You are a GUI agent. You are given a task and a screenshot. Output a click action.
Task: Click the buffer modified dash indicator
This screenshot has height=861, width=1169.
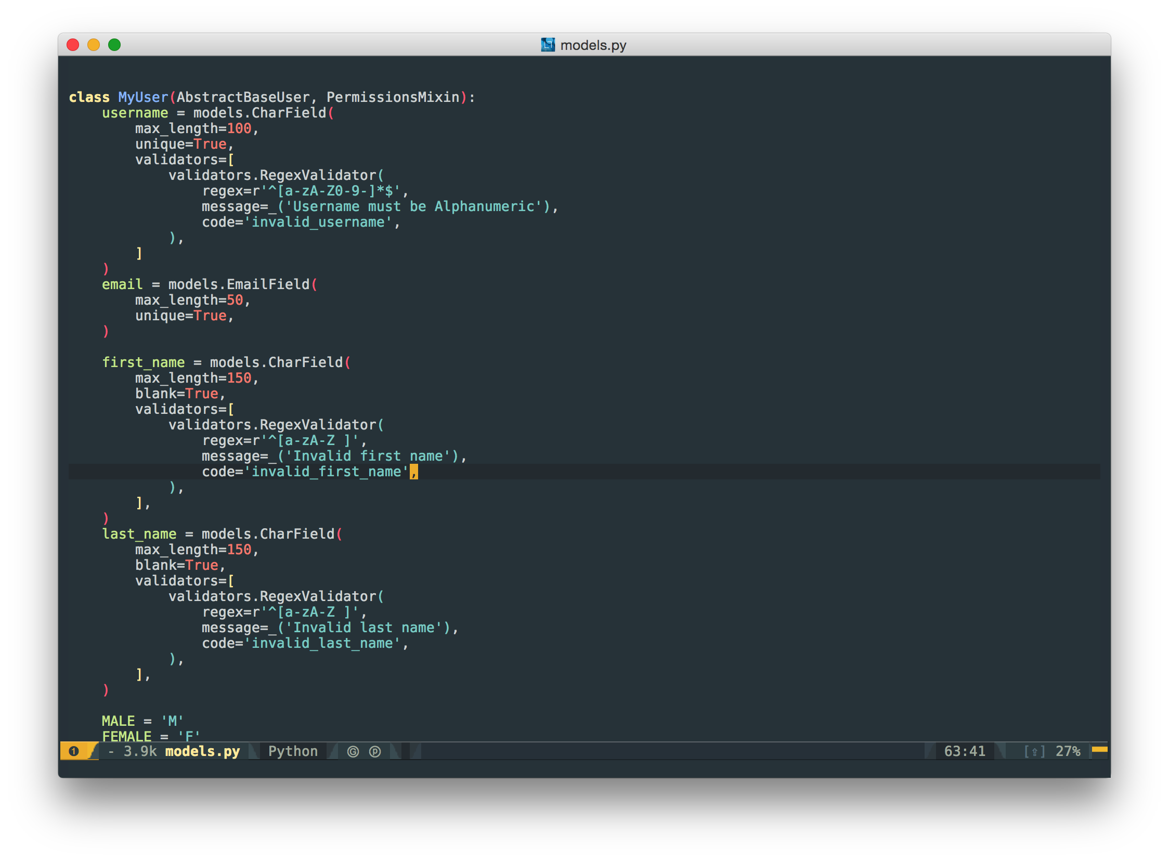(x=110, y=751)
